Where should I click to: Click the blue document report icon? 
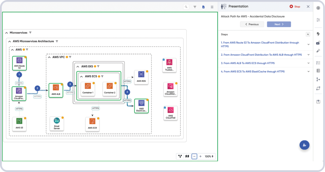203,7
